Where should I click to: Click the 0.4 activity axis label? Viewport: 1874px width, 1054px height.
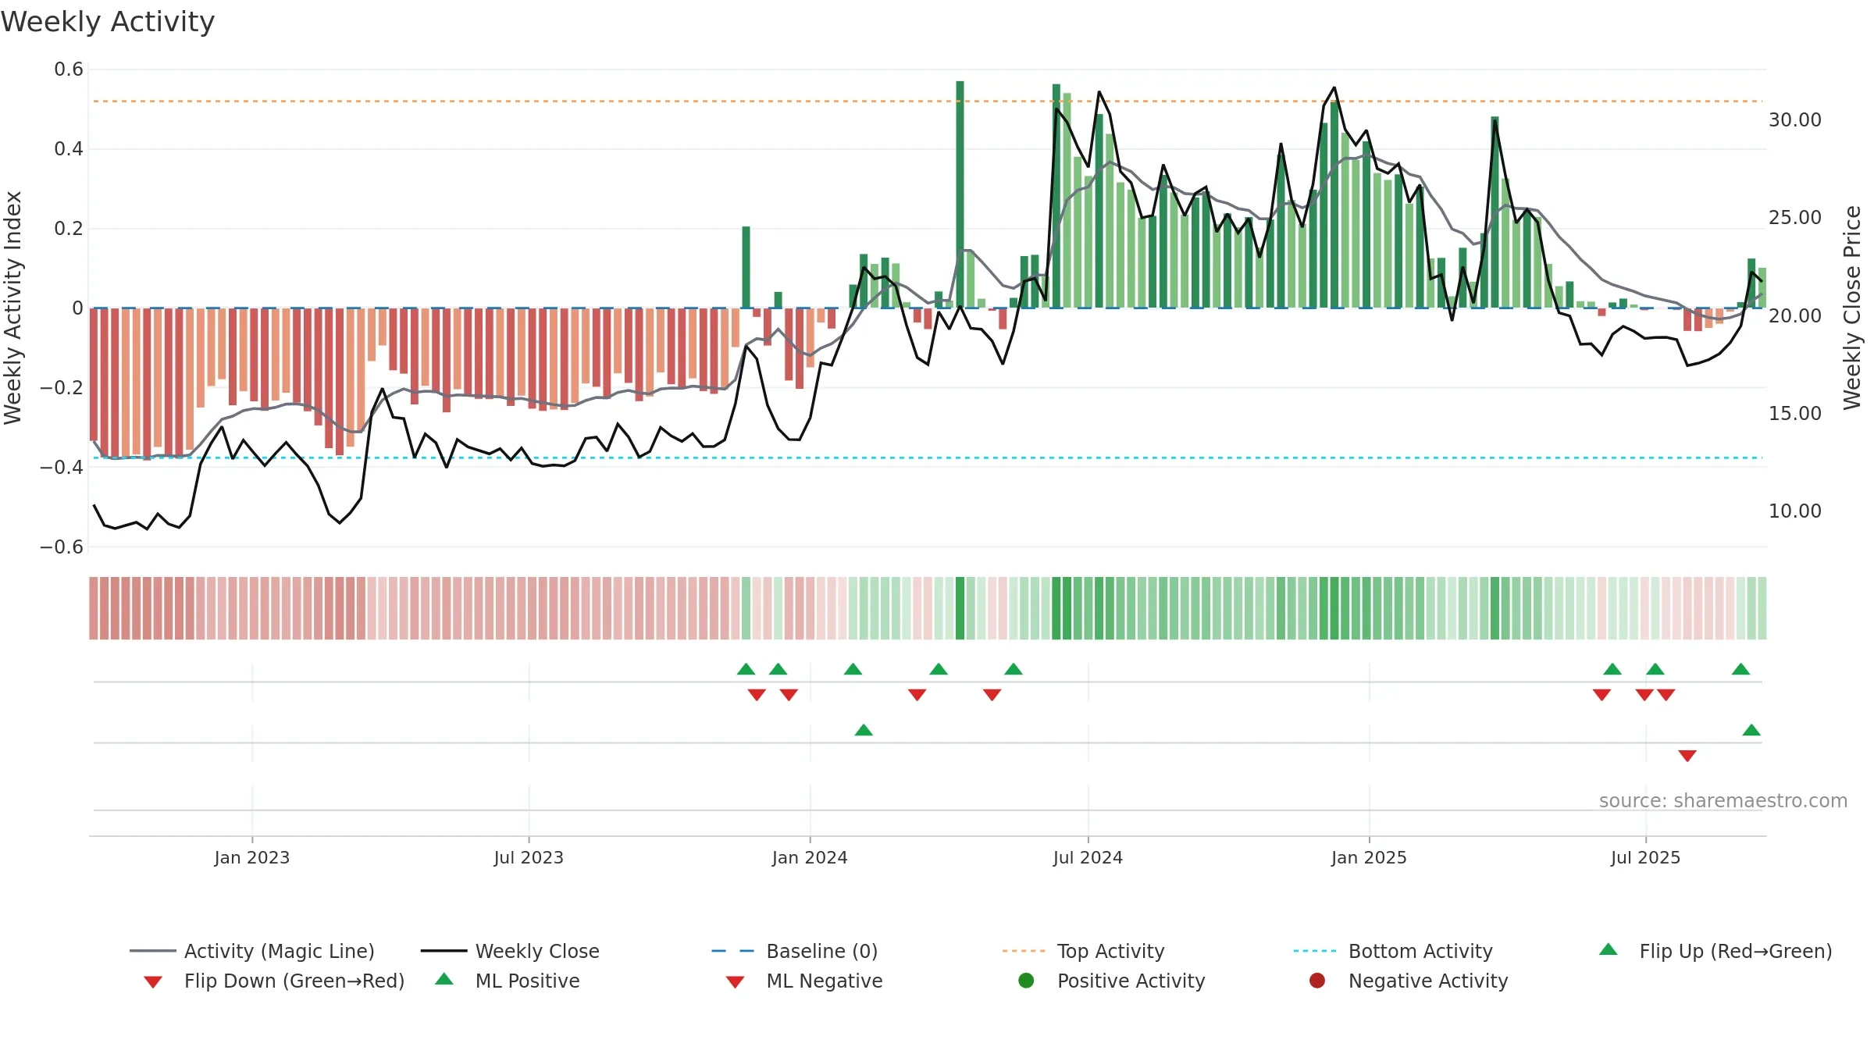point(69,149)
